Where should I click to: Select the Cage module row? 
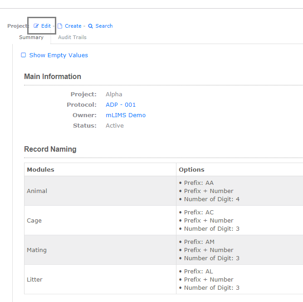coord(163,220)
